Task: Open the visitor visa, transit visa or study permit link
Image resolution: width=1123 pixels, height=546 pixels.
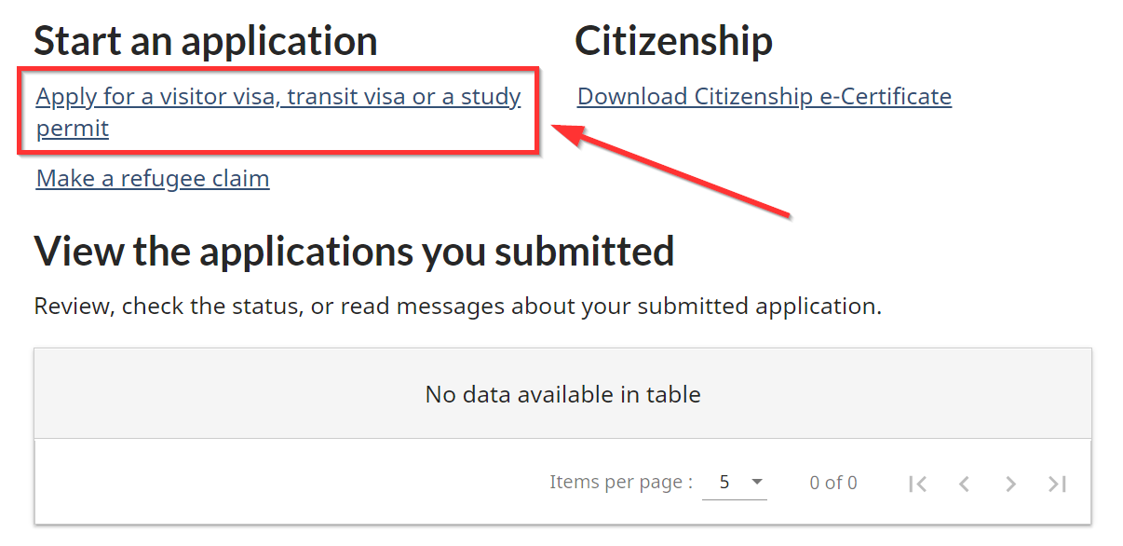Action: pyautogui.click(x=277, y=97)
